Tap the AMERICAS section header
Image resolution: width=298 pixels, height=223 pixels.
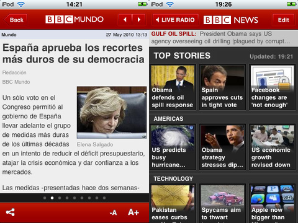point(168,119)
